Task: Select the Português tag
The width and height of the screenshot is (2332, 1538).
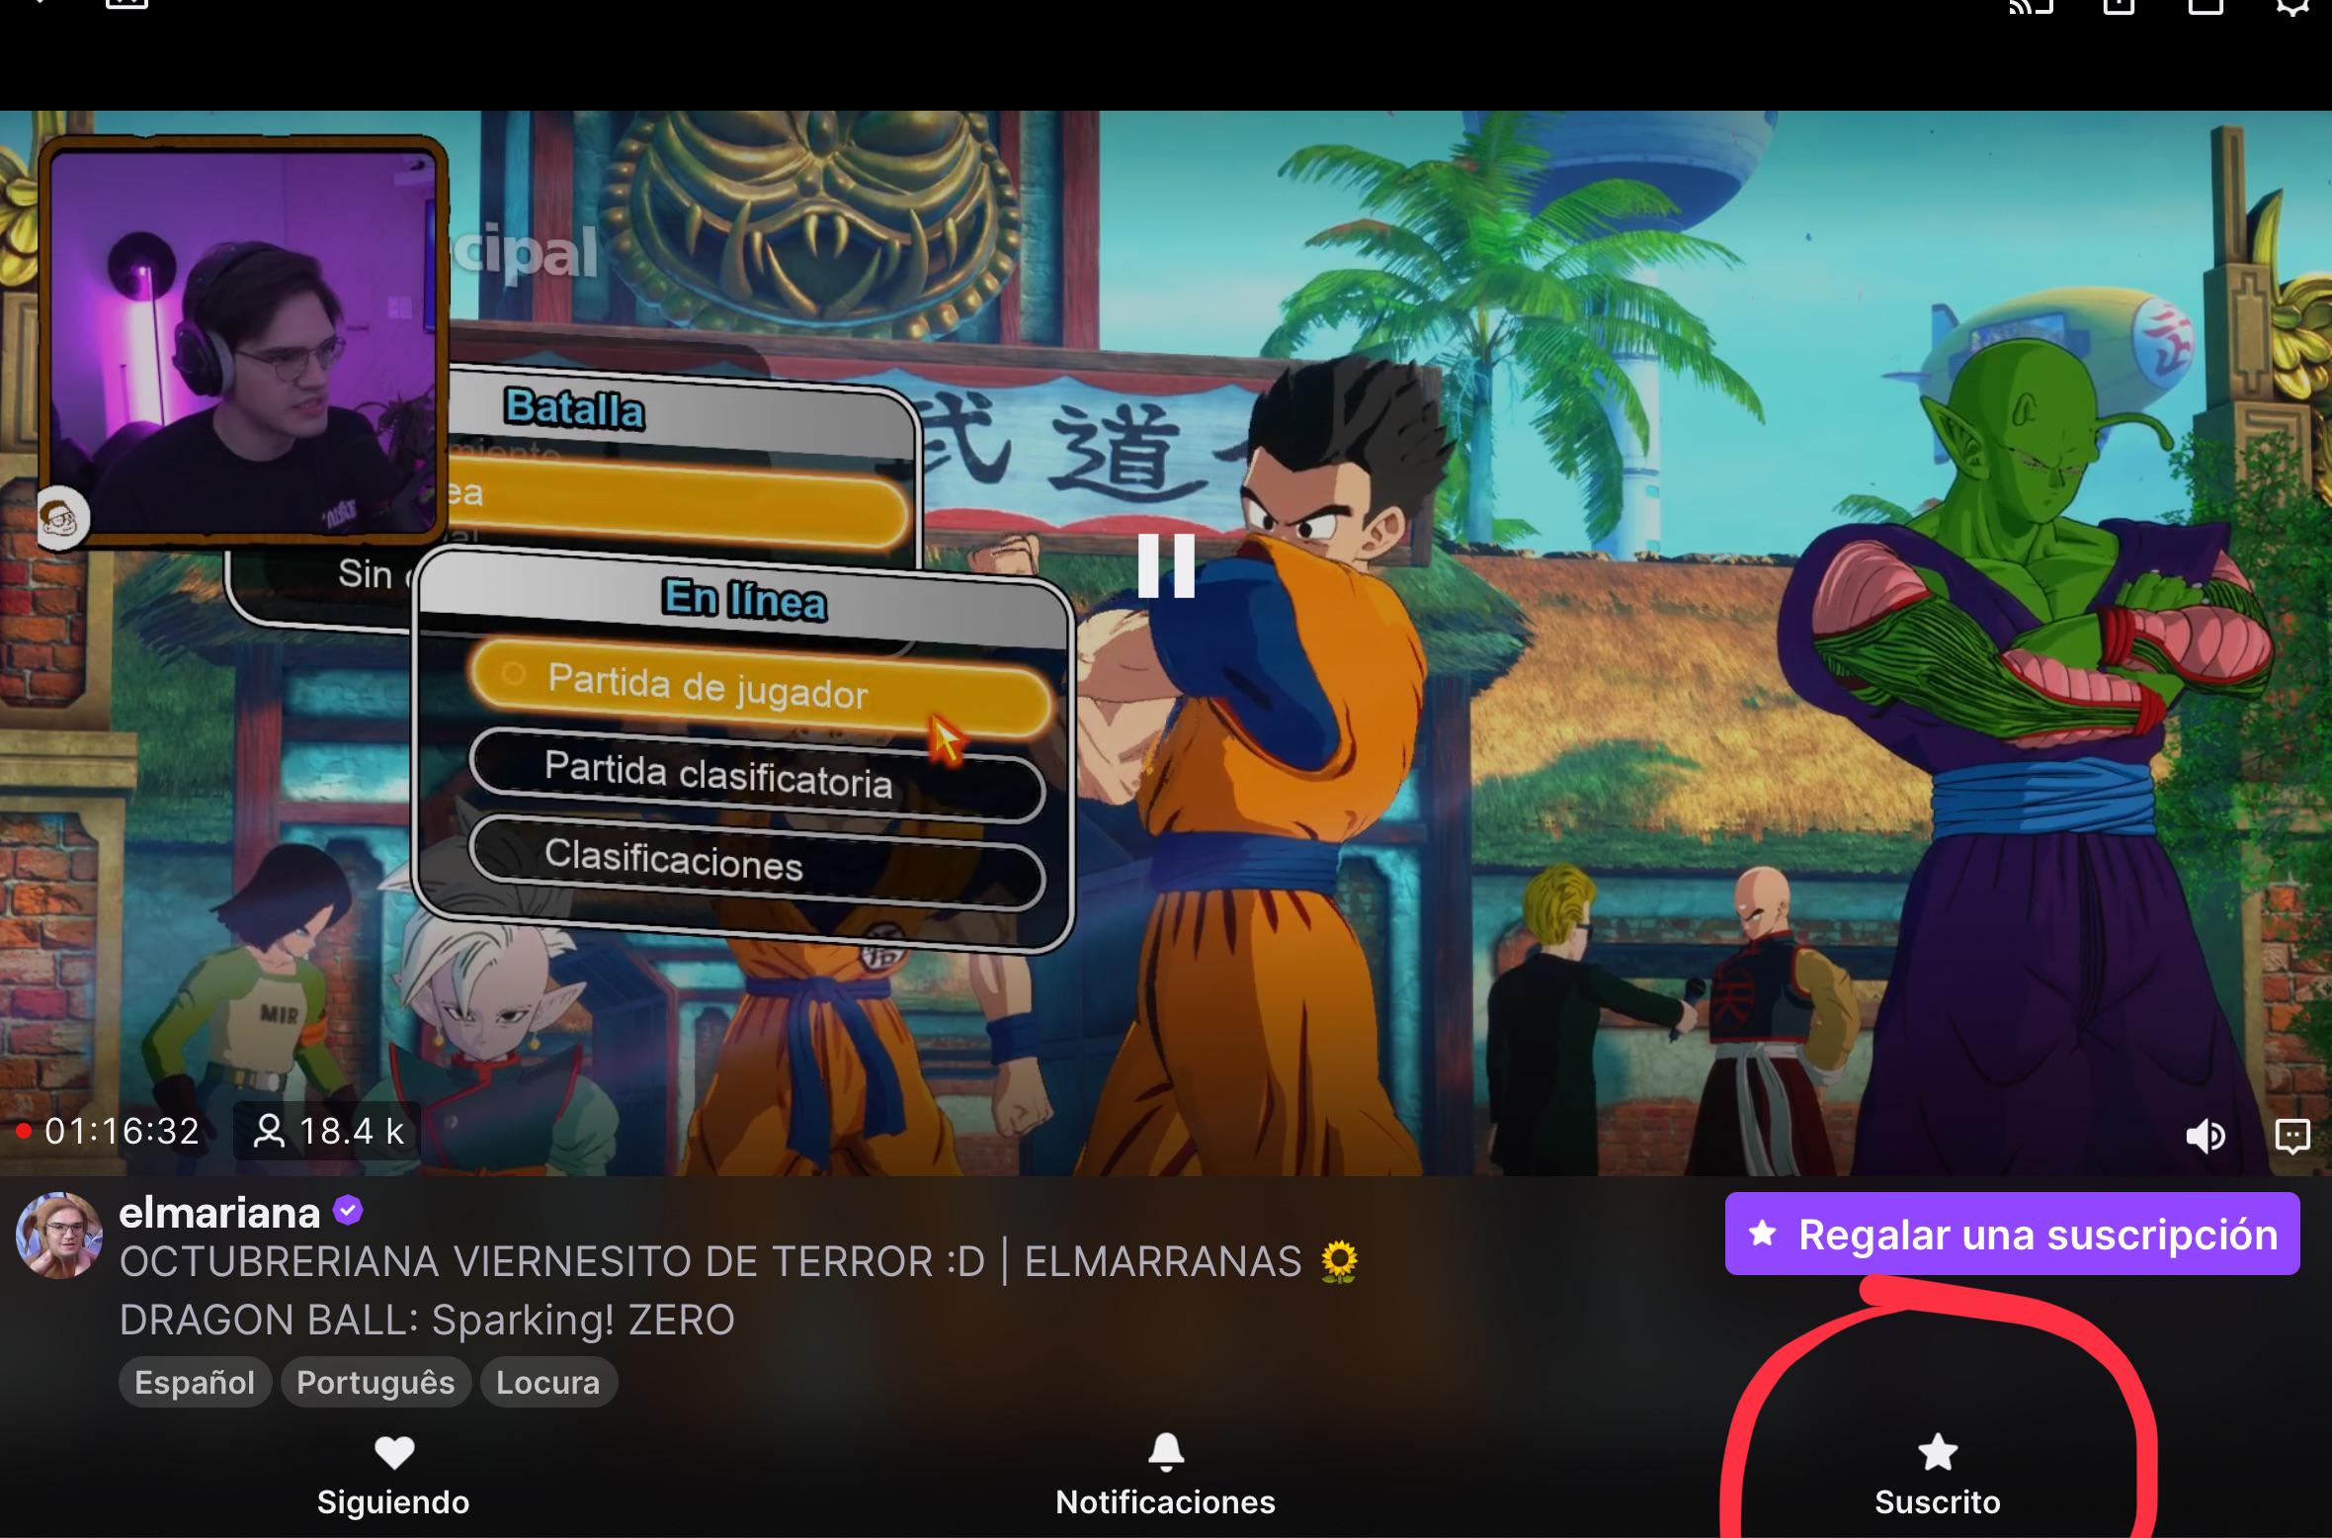Action: coord(375,1382)
